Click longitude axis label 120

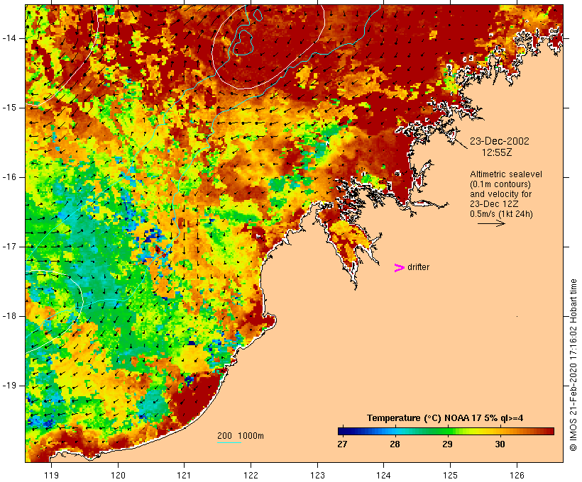pos(118,476)
